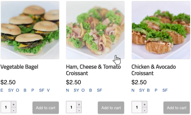Open the Vegetable Bagel product photo
Image resolution: width=191 pixels, height=115 pixels.
click(30, 30)
